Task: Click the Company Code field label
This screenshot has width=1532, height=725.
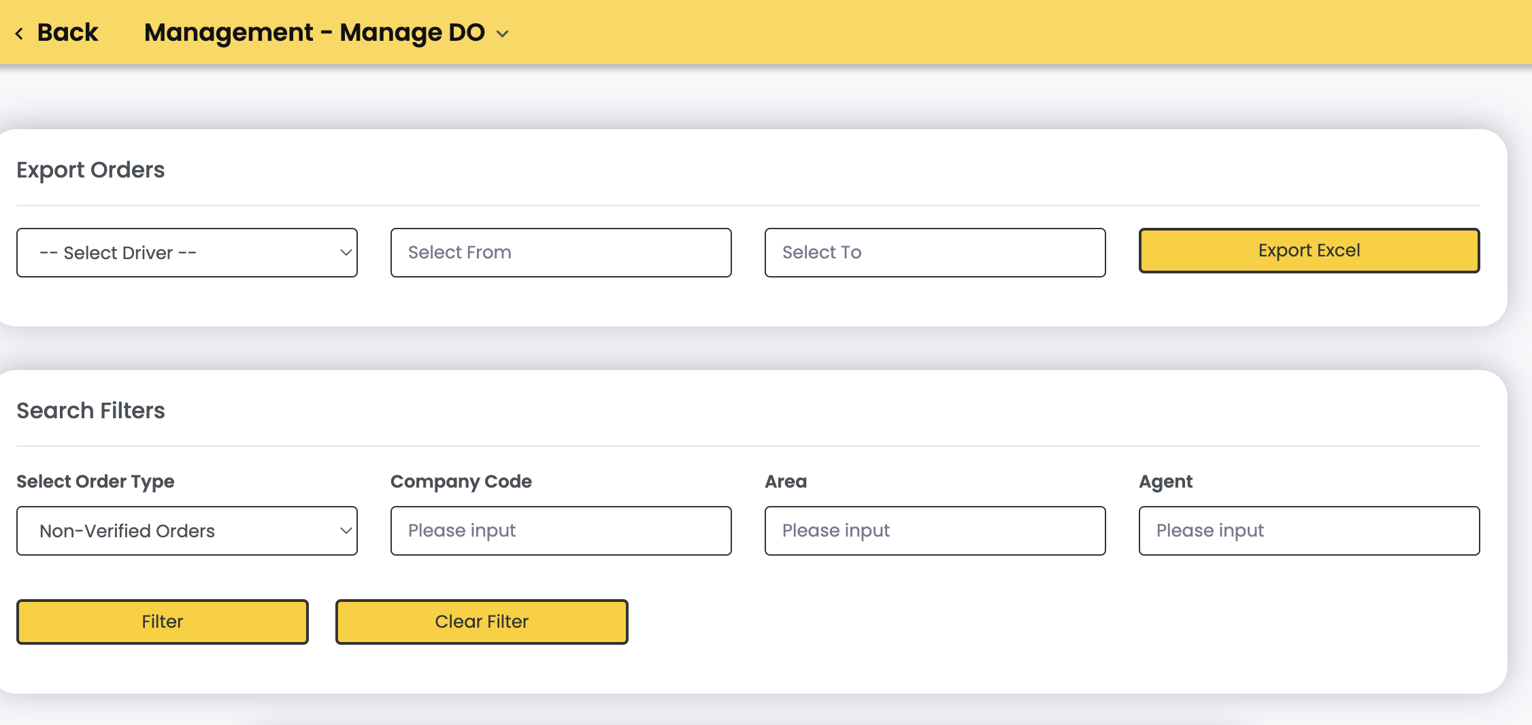Action: 461,482
